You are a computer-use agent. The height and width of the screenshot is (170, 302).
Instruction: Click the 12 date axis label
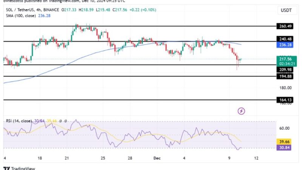click(x=256, y=158)
